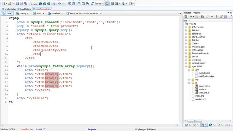The height and width of the screenshot is (131, 233).
Task: Open the dropdown next to New file icon
Action: point(7,4)
